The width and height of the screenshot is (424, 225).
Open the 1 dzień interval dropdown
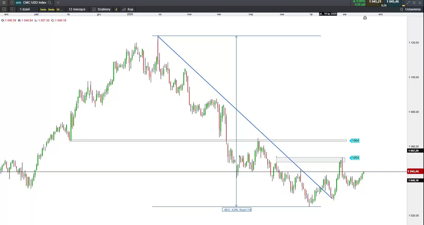coord(25,9)
